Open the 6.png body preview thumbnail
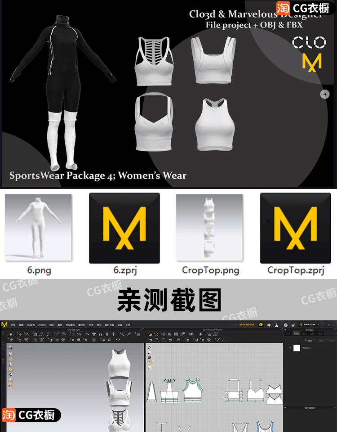 [x=38, y=228]
